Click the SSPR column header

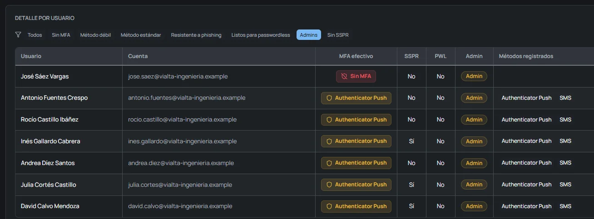tap(411, 56)
